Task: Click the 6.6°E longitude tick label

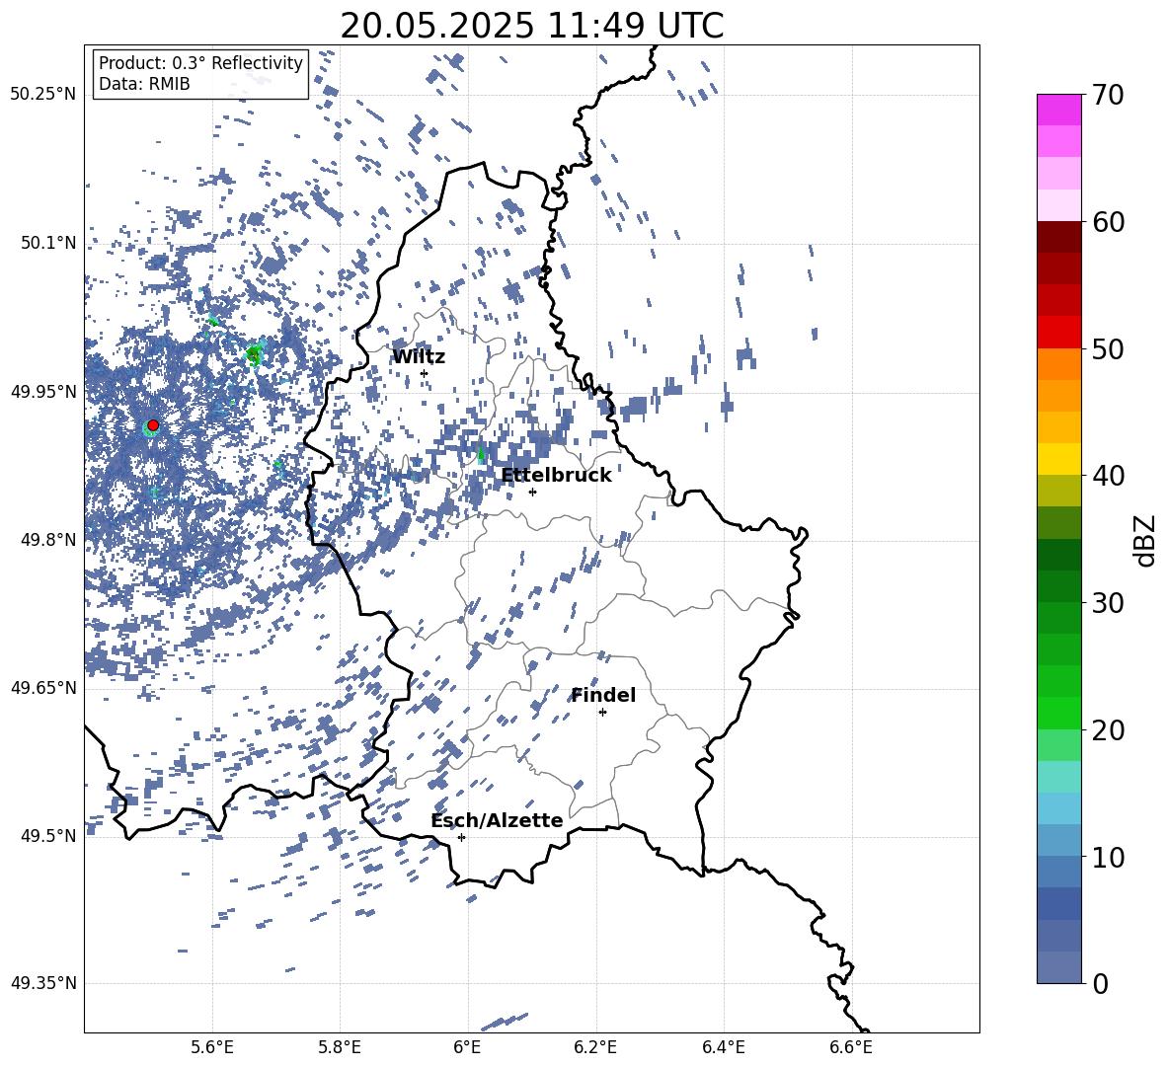Action: click(x=851, y=1047)
